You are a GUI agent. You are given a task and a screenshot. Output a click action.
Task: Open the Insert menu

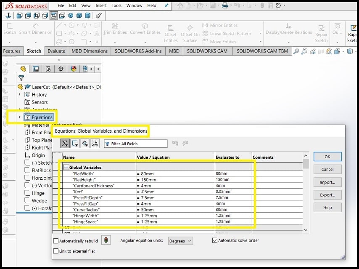(x=101, y=5)
